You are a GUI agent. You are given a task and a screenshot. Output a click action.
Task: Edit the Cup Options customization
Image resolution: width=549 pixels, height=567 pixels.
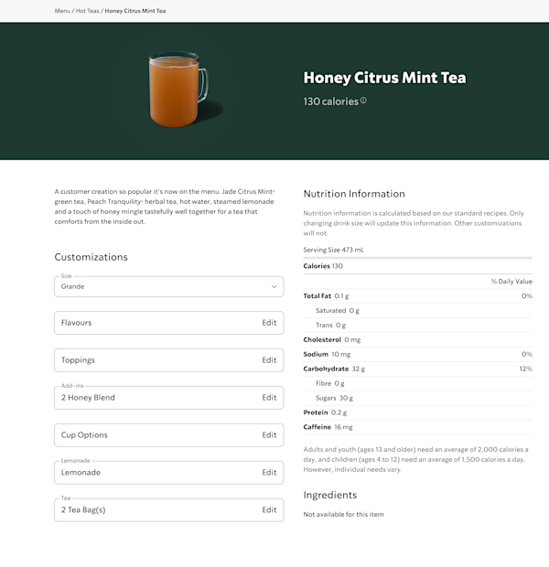pyautogui.click(x=269, y=435)
